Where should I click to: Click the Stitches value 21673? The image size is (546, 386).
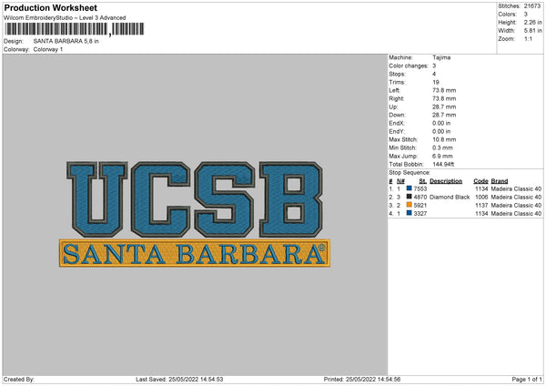(532, 6)
